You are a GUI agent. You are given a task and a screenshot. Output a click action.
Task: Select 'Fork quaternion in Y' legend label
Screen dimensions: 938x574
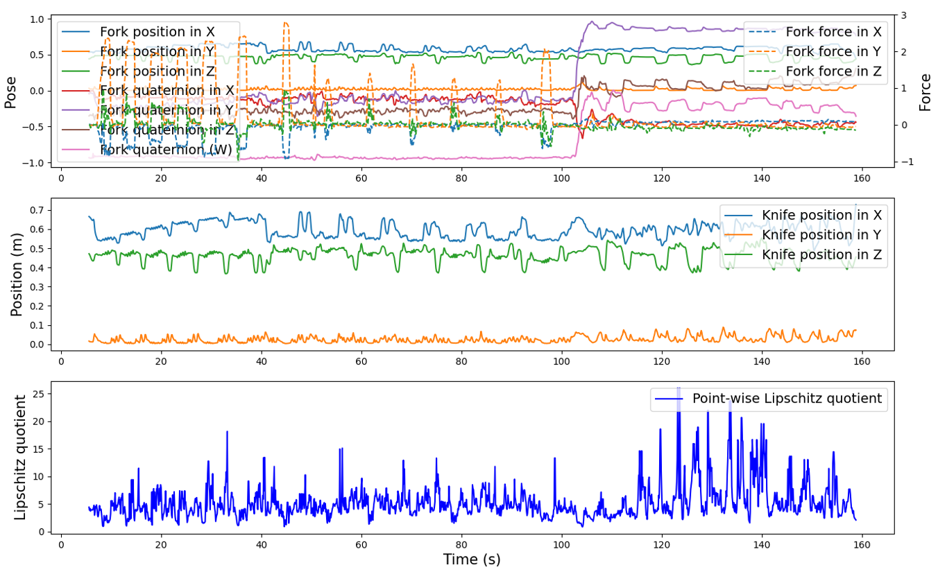[167, 110]
